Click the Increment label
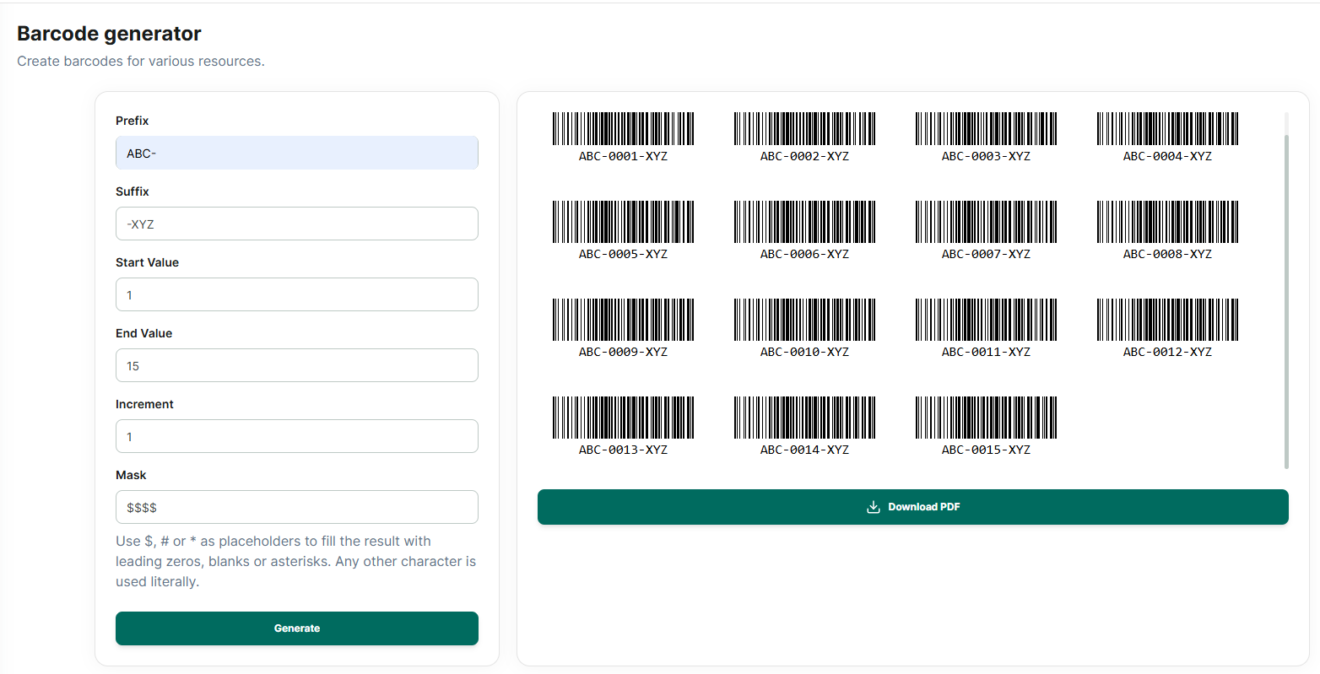Viewport: 1320px width, 674px height. [144, 404]
